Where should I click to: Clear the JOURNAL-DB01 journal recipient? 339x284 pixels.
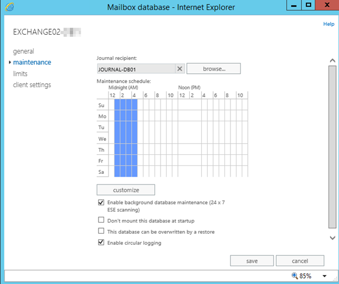pos(180,69)
